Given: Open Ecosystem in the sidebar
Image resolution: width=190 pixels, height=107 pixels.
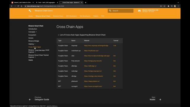Looking at the screenshot, I should [32, 35].
